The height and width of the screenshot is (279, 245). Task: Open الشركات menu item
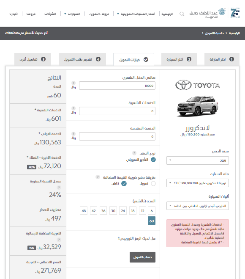coord(50,14)
